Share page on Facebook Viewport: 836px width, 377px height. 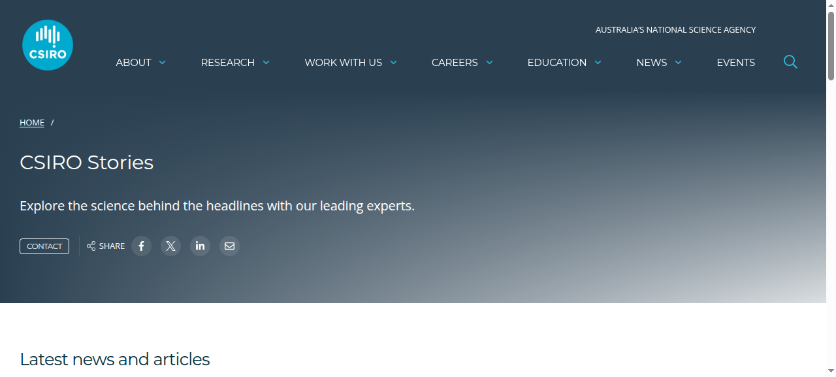(141, 246)
